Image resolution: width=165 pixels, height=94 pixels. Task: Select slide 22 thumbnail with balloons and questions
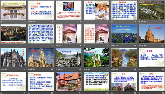(96, 82)
